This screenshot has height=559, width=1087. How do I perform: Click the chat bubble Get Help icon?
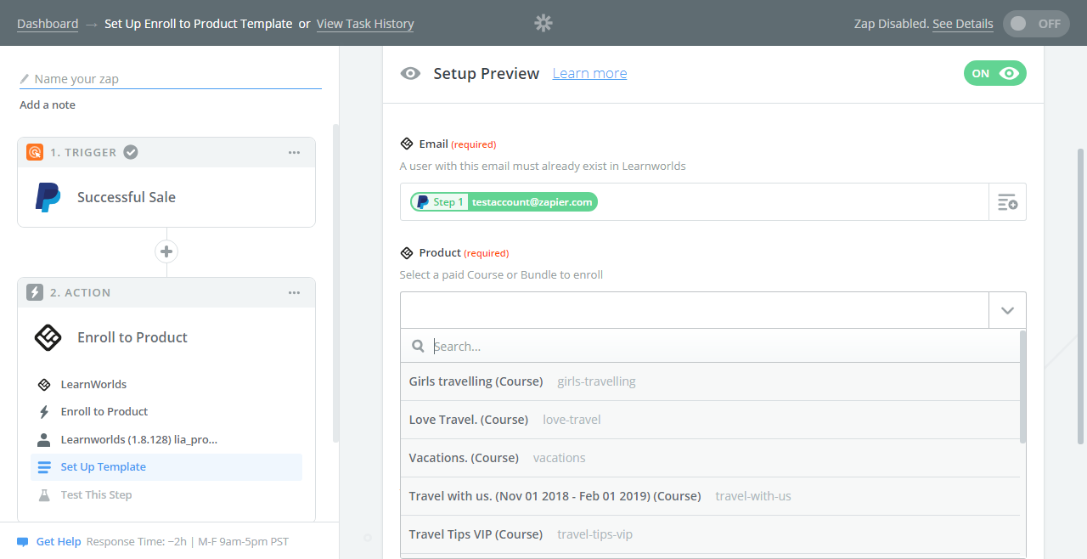coord(23,542)
